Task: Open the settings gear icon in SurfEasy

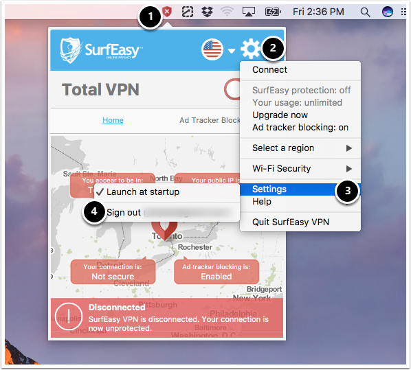Action: coord(250,49)
